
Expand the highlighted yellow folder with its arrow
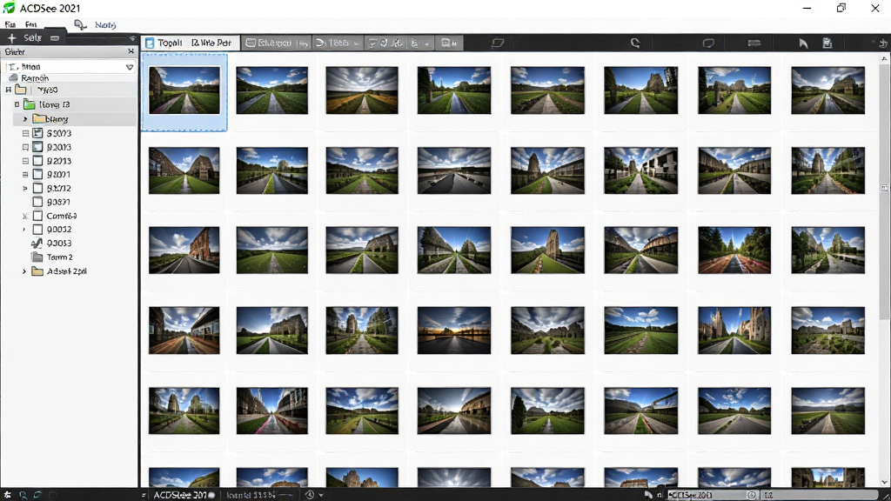(25, 119)
